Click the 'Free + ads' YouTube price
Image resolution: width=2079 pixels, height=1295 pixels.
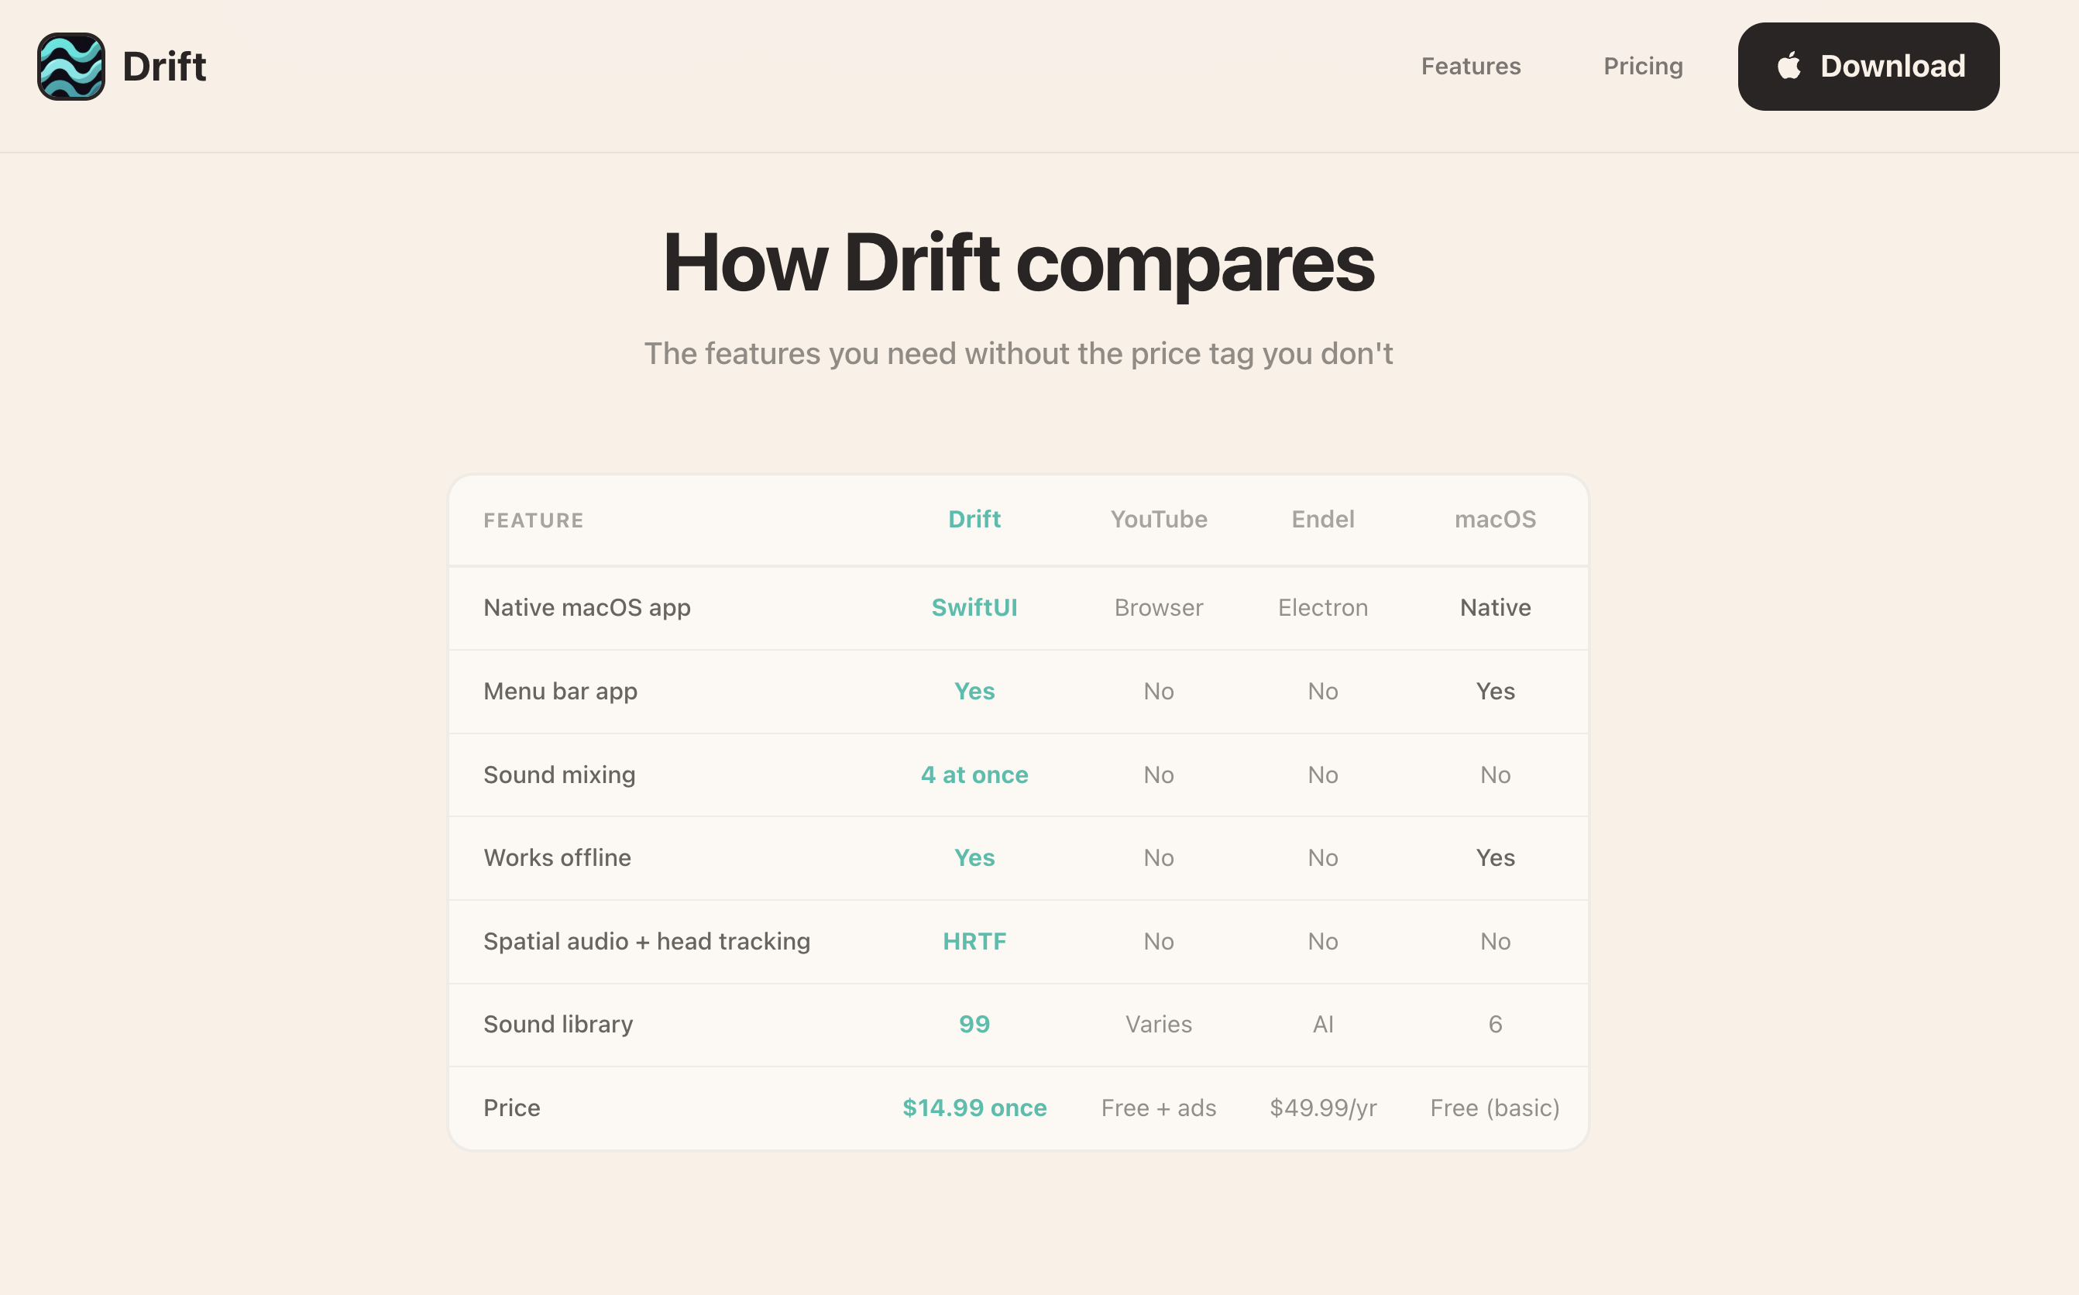coord(1158,1108)
